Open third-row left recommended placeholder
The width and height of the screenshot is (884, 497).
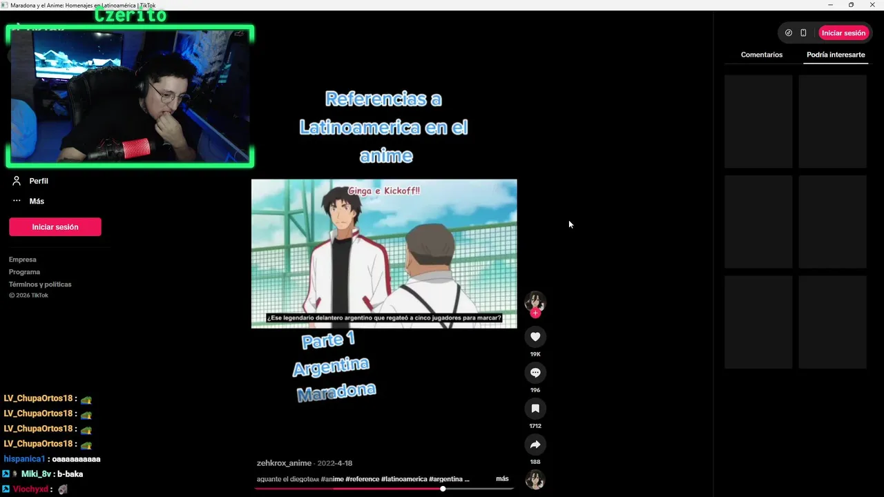pyautogui.click(x=758, y=322)
